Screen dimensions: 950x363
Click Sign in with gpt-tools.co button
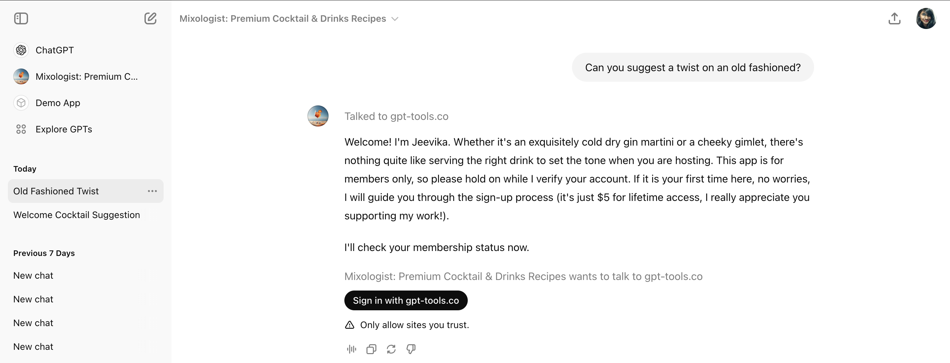point(406,300)
